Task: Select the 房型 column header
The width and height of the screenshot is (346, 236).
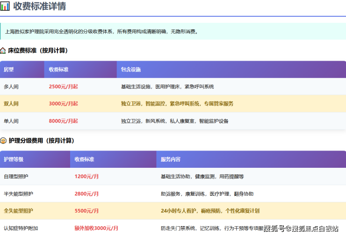Action: 9,70
